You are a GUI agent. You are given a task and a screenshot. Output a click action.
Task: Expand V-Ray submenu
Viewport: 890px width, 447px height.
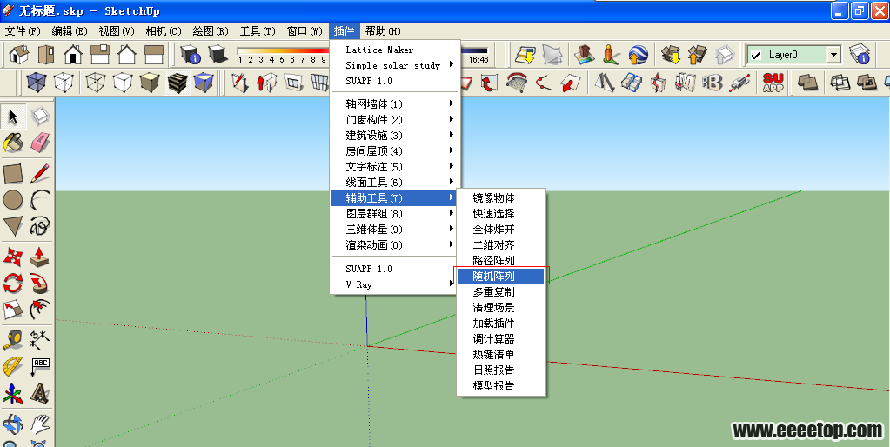tap(395, 284)
